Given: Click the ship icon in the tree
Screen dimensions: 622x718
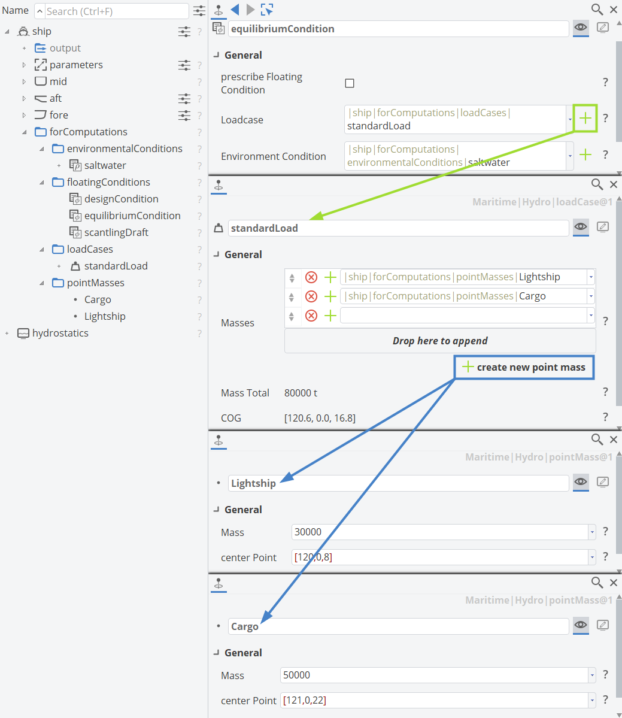Looking at the screenshot, I should (x=22, y=31).
